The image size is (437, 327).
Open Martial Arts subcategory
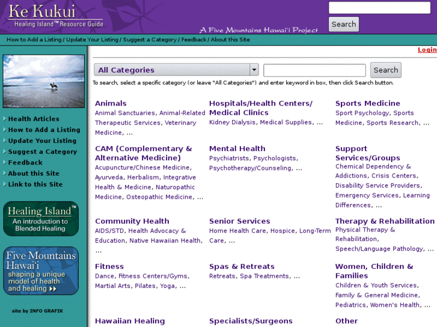tap(112, 286)
